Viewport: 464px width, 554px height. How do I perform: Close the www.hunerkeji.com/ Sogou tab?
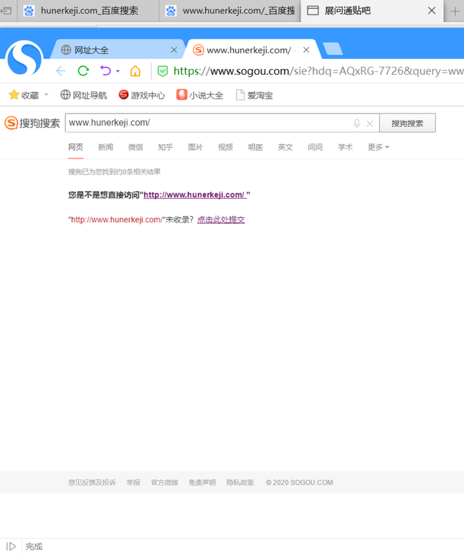tap(306, 50)
